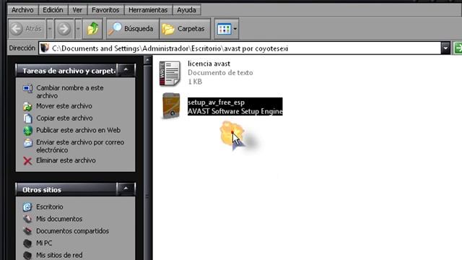Click the copy file task icon

(27, 118)
